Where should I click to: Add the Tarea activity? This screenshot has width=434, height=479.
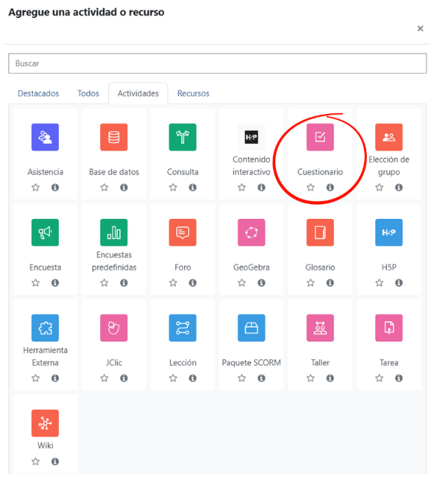click(389, 328)
